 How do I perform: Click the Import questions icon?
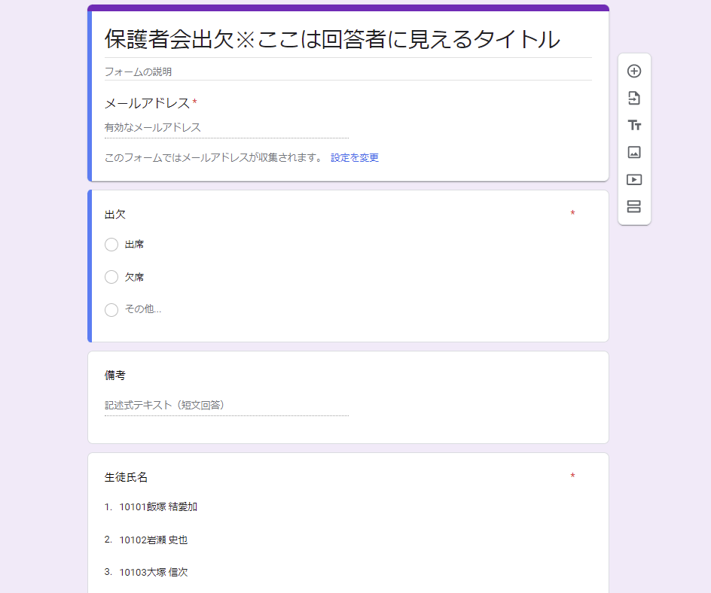click(634, 99)
